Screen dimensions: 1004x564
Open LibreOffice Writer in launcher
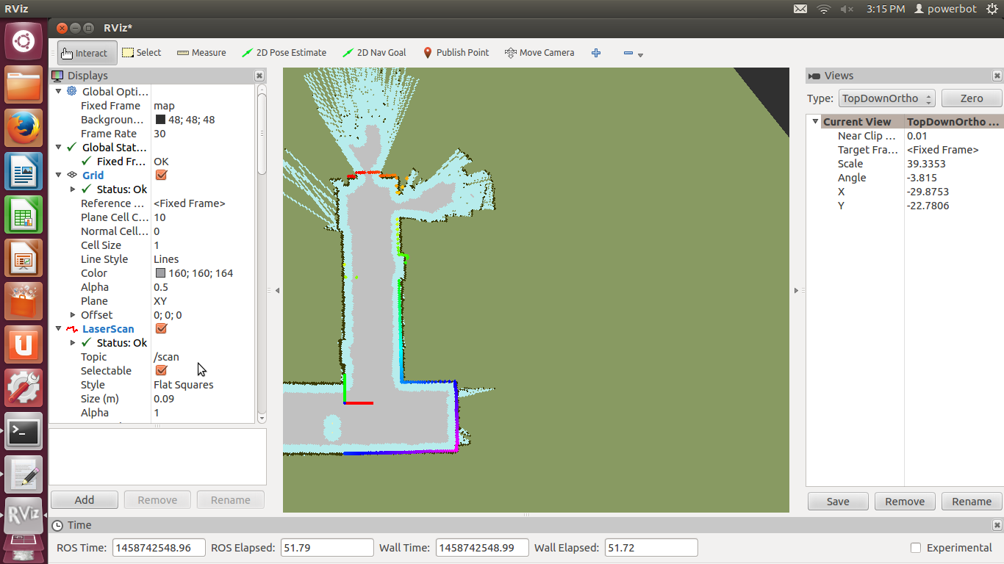24,171
